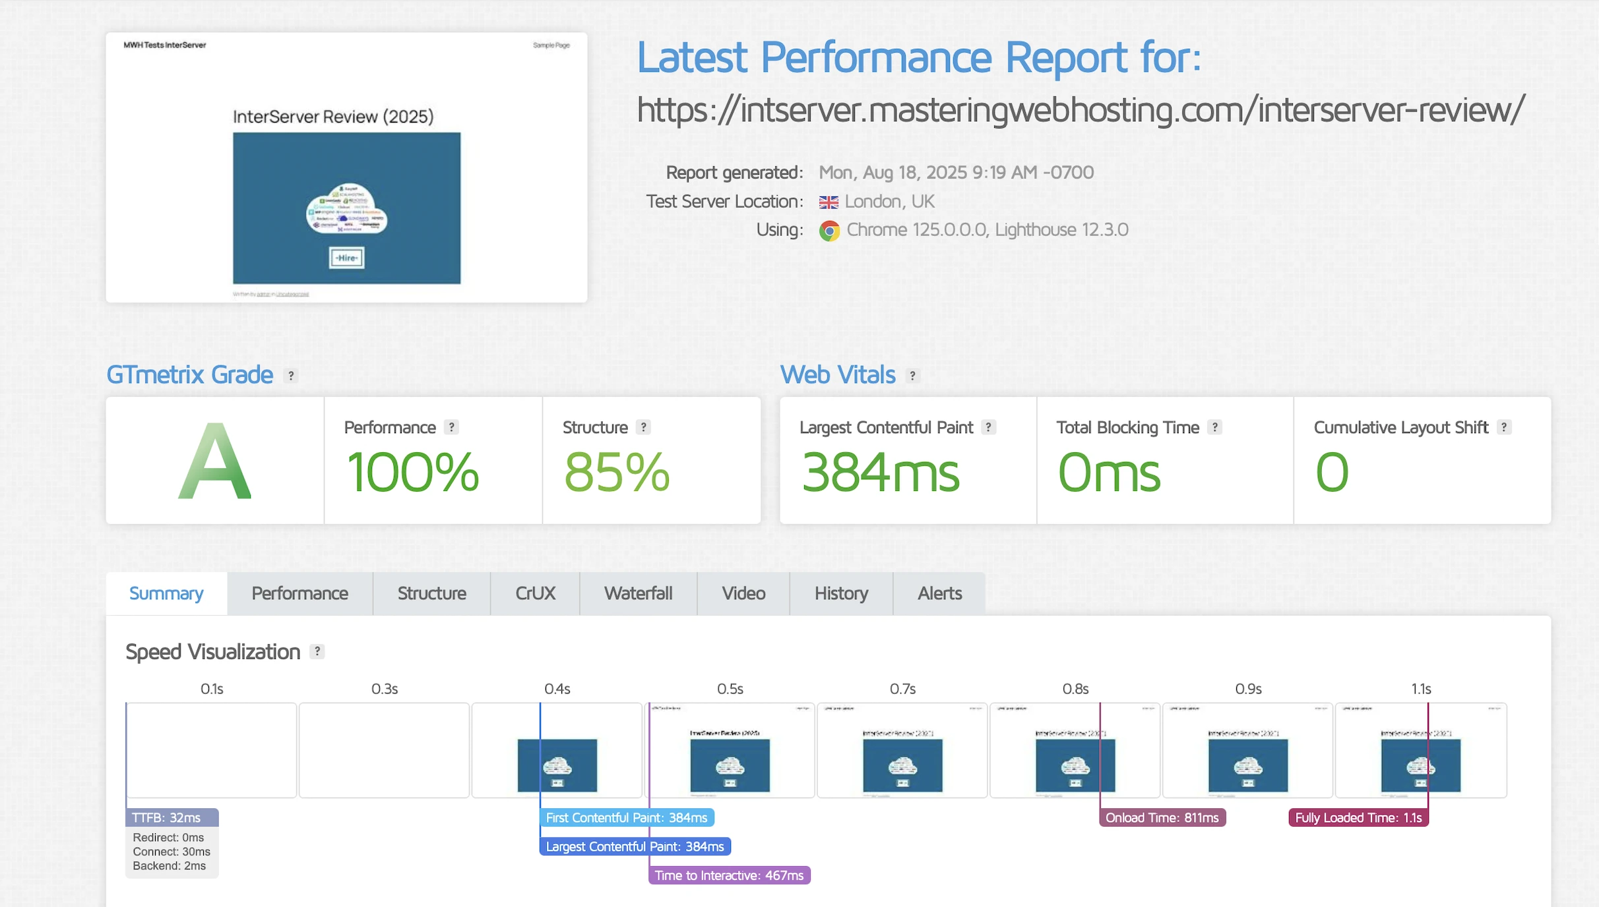Open the Video tab
Image resolution: width=1599 pixels, height=907 pixels.
tap(743, 593)
